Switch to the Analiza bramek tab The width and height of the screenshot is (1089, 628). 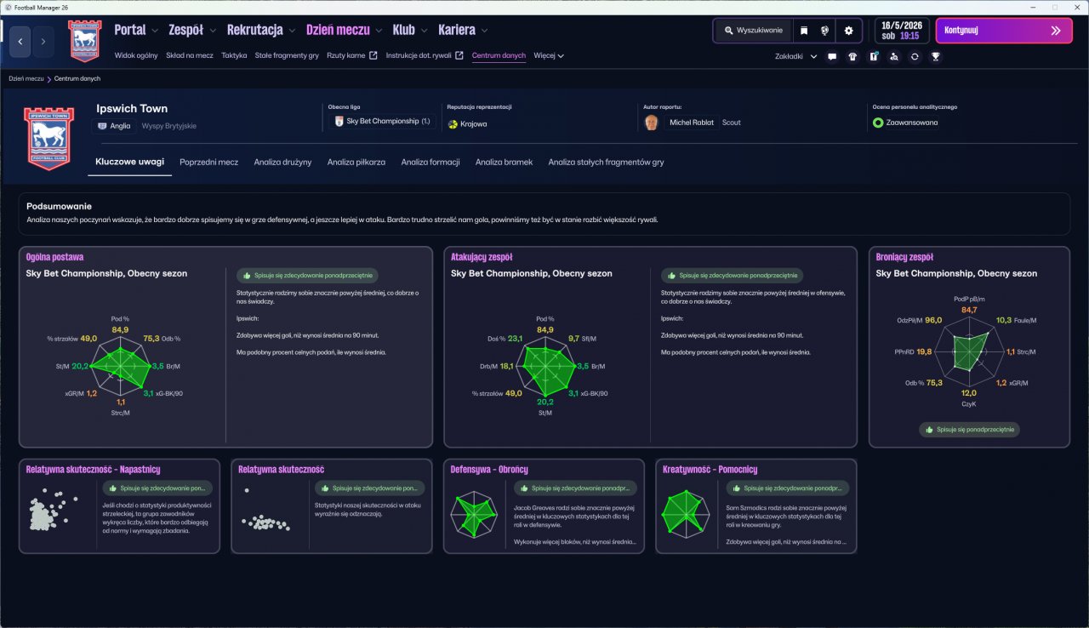504,162
